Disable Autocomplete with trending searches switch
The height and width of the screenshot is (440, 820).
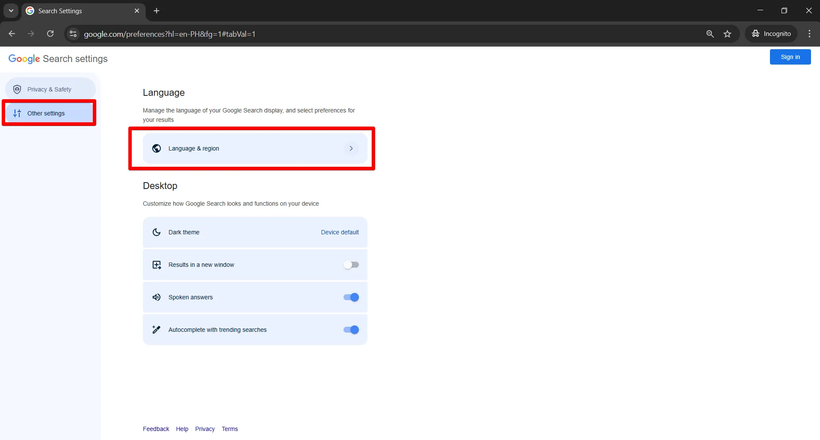pyautogui.click(x=351, y=330)
